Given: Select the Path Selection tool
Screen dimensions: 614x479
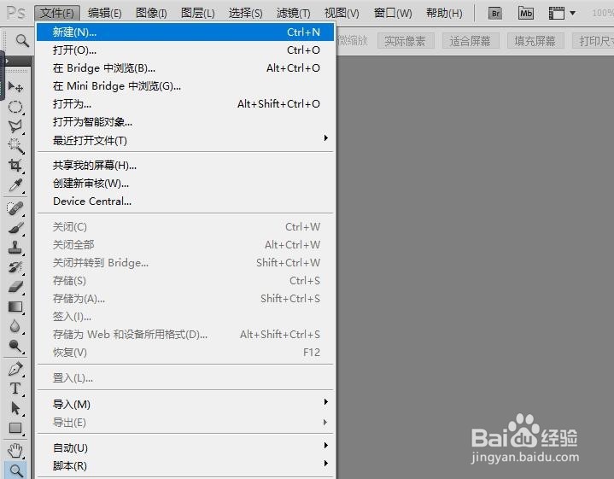Looking at the screenshot, I should click(15, 408).
